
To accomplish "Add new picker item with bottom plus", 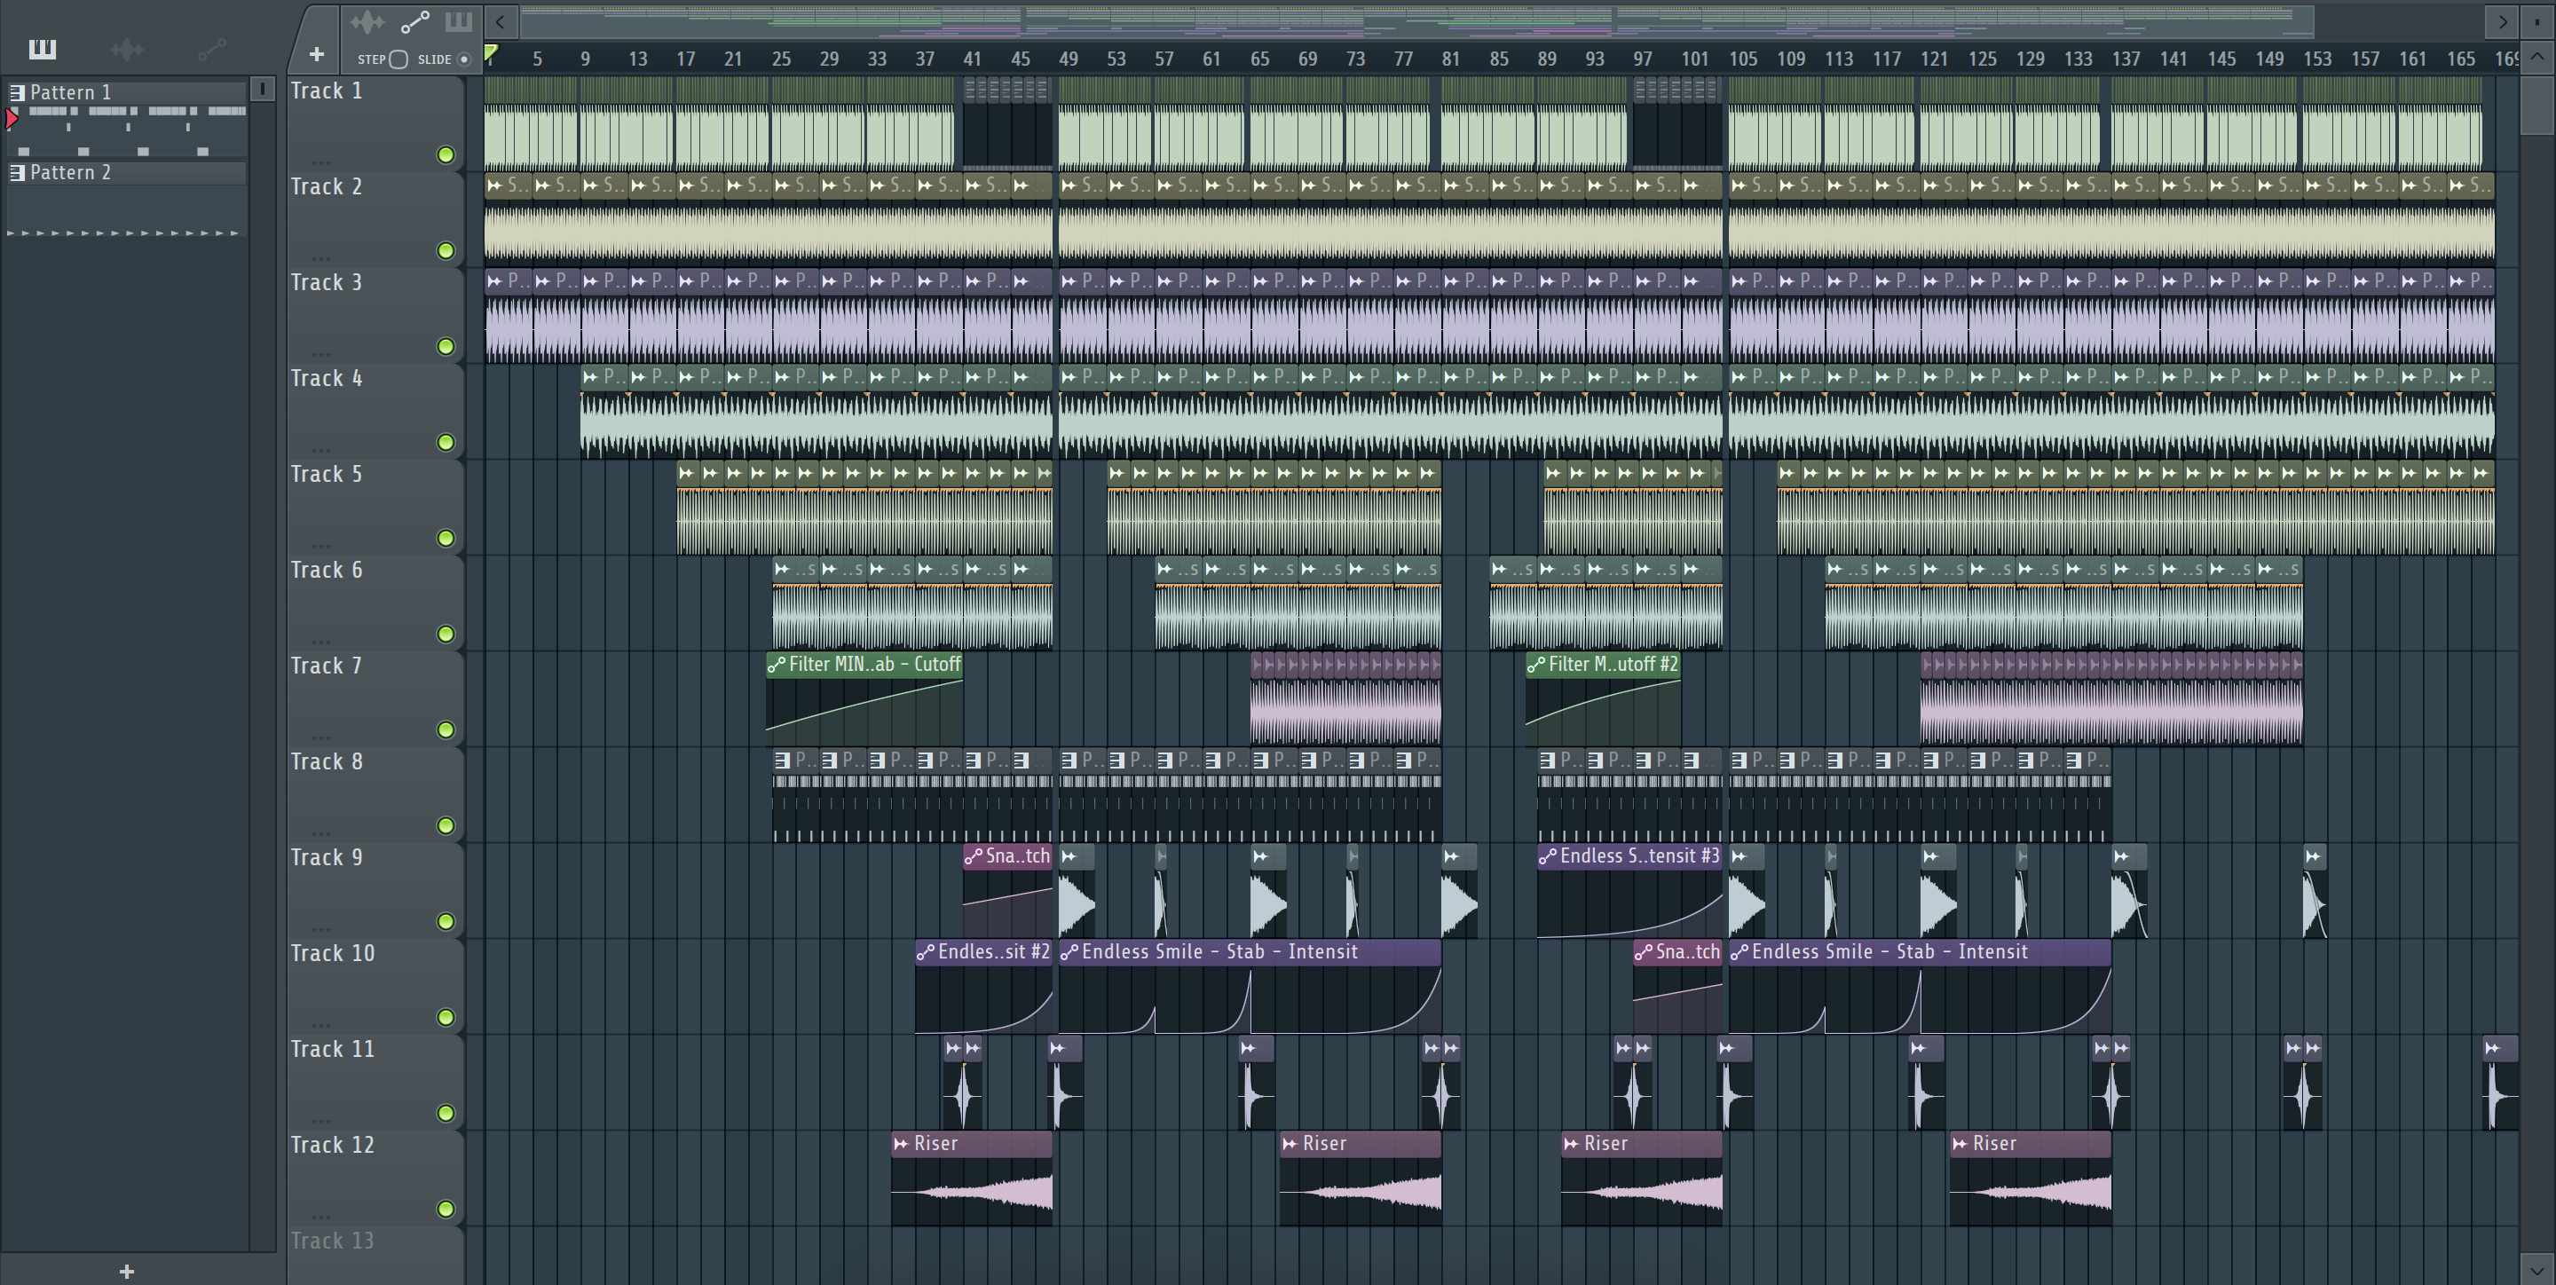I will (127, 1271).
